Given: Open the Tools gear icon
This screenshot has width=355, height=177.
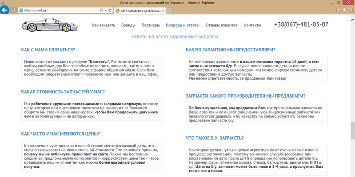Looking at the screenshot, I should (351, 10).
